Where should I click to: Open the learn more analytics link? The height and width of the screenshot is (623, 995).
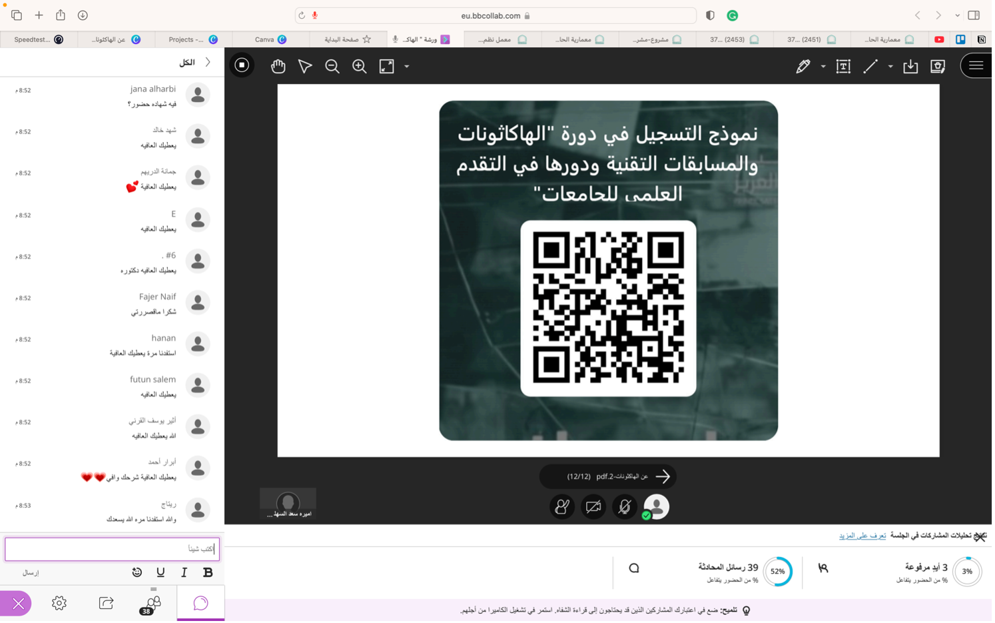(x=862, y=536)
